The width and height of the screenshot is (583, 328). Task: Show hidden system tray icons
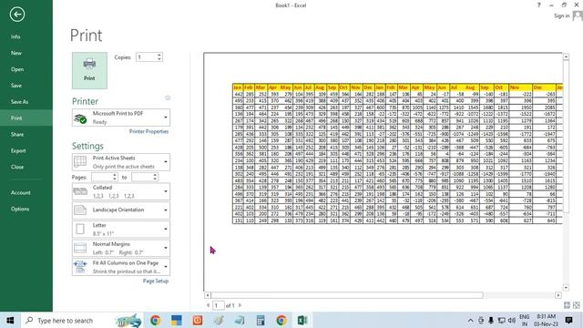coord(470,320)
